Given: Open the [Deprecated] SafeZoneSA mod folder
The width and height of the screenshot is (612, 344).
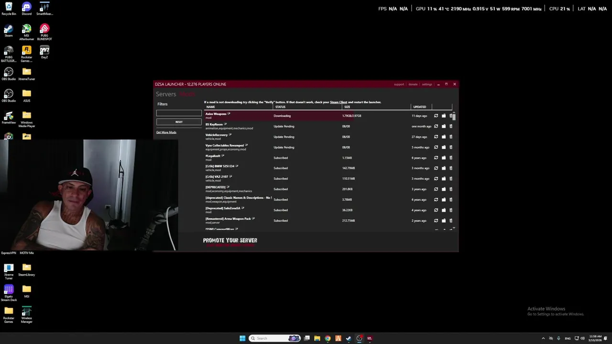Looking at the screenshot, I should click(x=444, y=210).
